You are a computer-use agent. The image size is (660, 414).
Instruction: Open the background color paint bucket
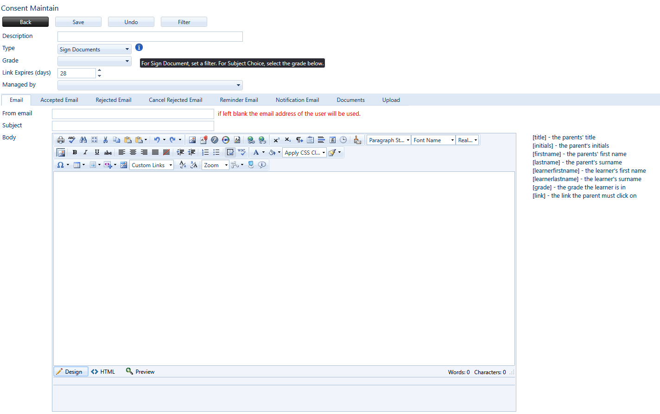(x=272, y=152)
